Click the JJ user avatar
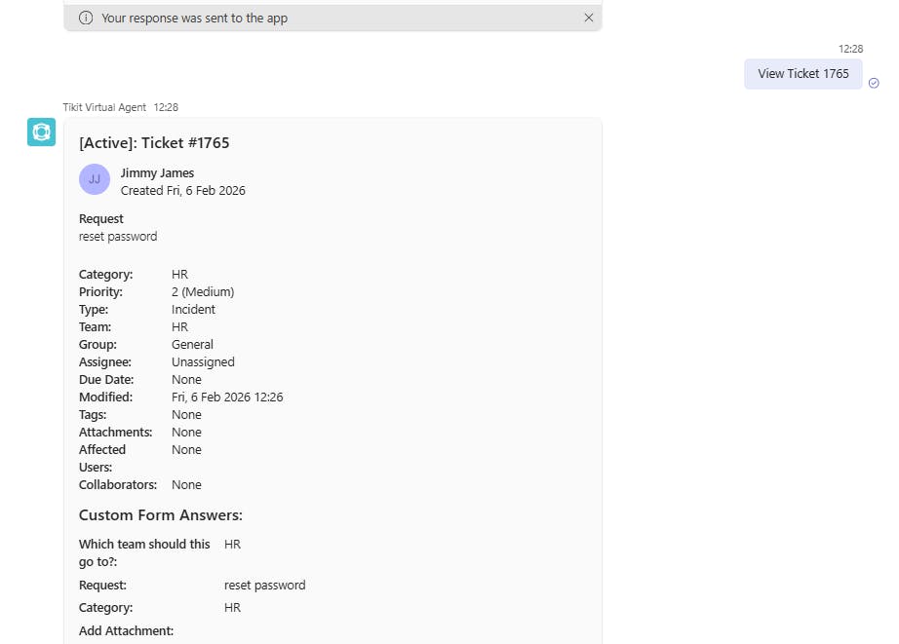Screen dimensions: 899x644 [x=94, y=179]
